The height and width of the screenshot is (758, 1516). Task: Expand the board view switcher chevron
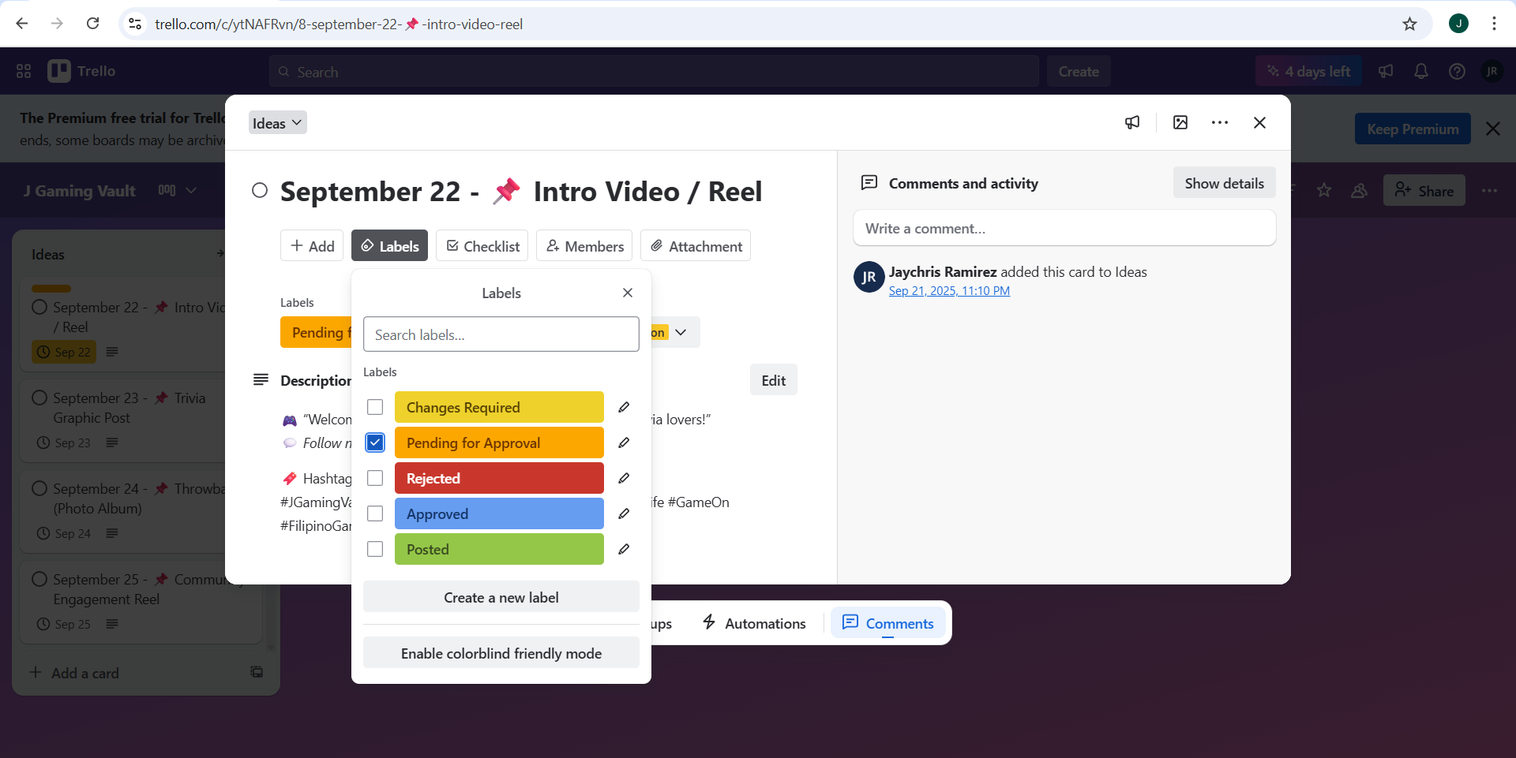pos(190,191)
